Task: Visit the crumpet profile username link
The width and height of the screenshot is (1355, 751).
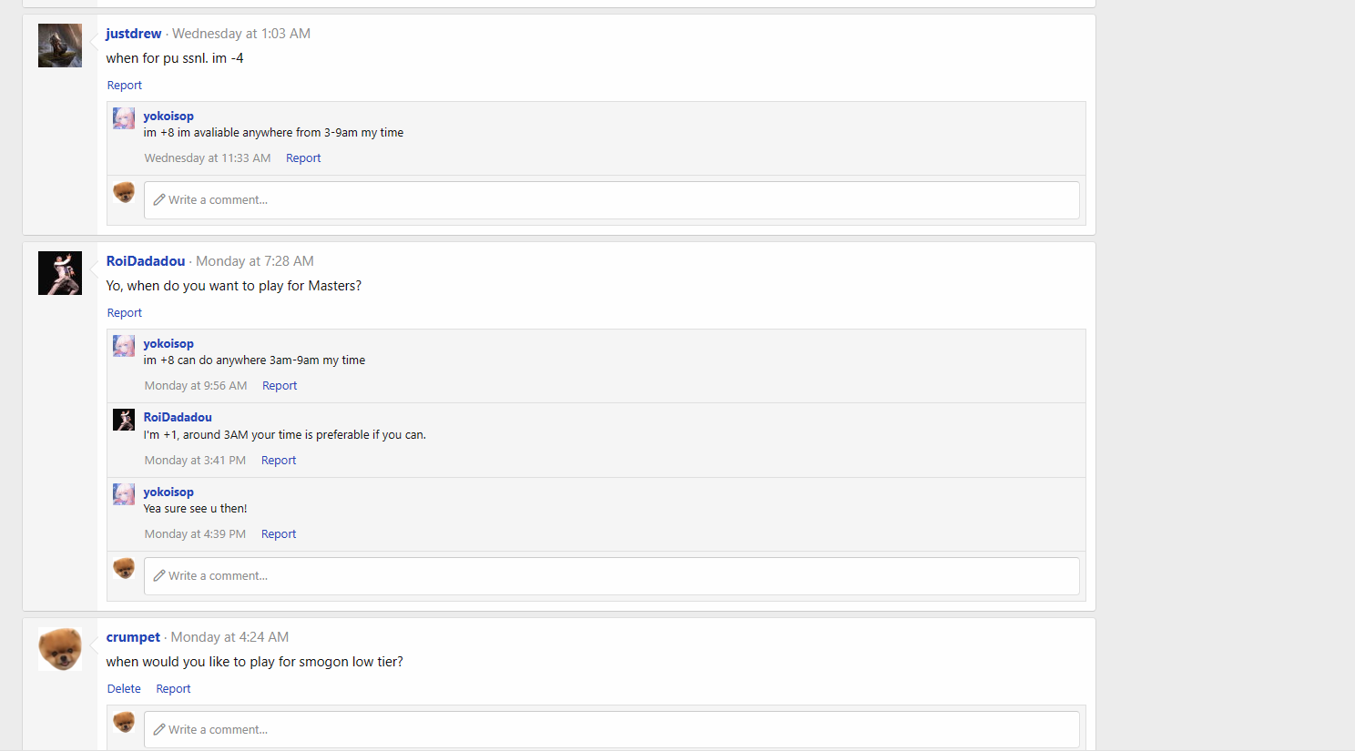Action: tap(133, 637)
